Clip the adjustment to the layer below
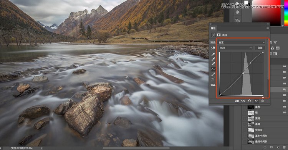 tap(237, 101)
